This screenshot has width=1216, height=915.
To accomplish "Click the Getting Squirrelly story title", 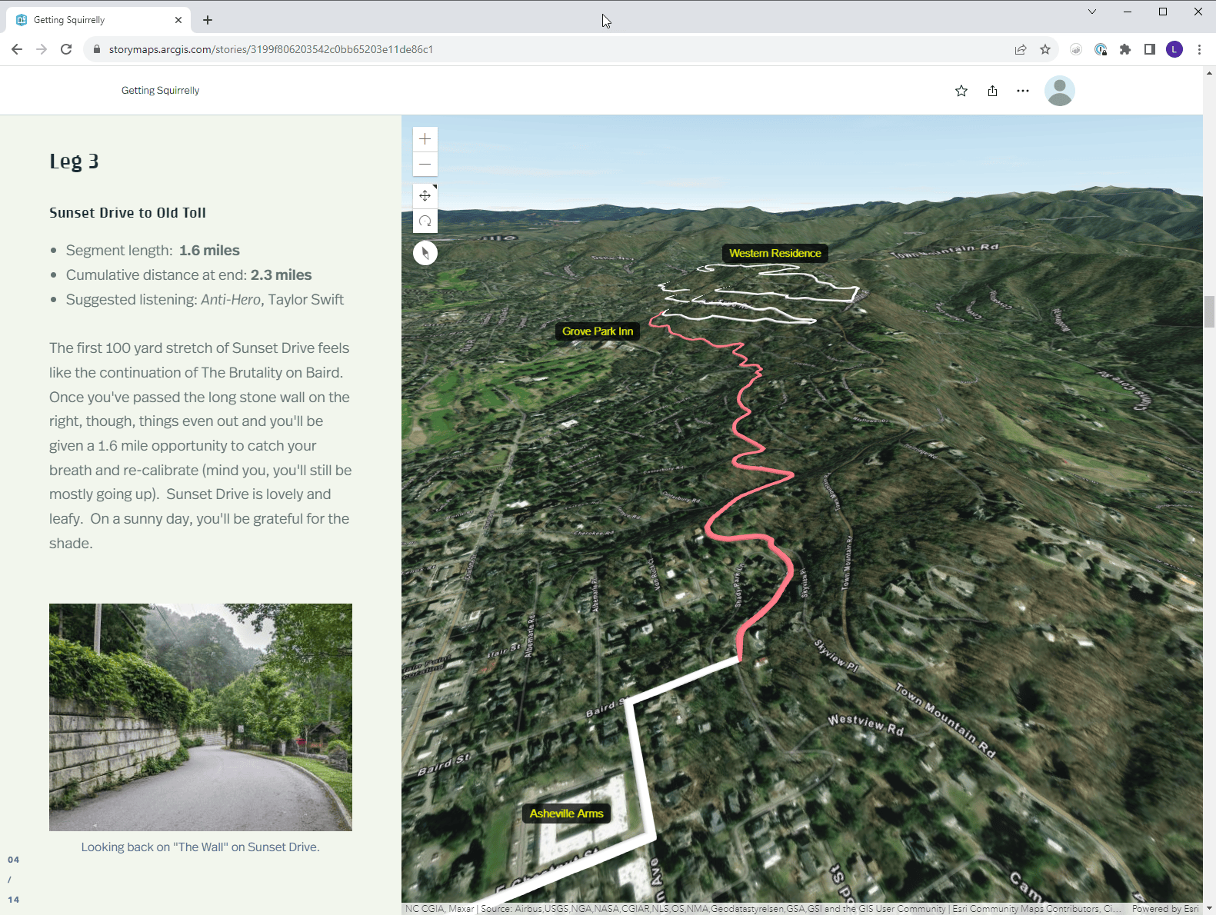I will [x=160, y=91].
